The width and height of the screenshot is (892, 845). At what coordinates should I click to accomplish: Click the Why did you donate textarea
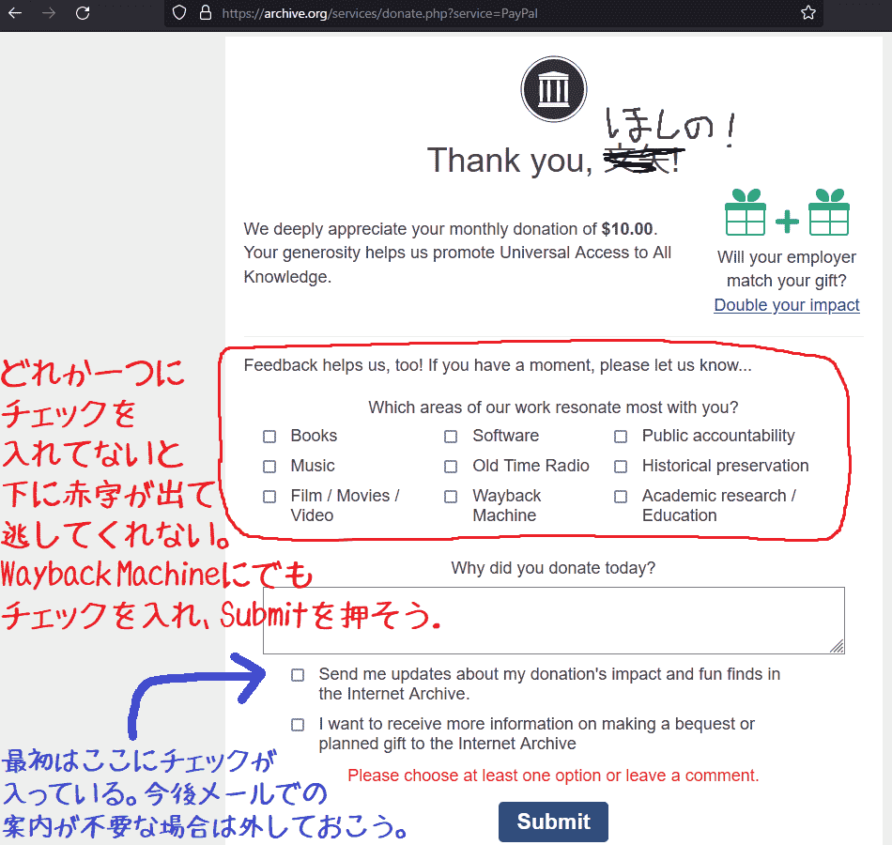click(x=554, y=621)
